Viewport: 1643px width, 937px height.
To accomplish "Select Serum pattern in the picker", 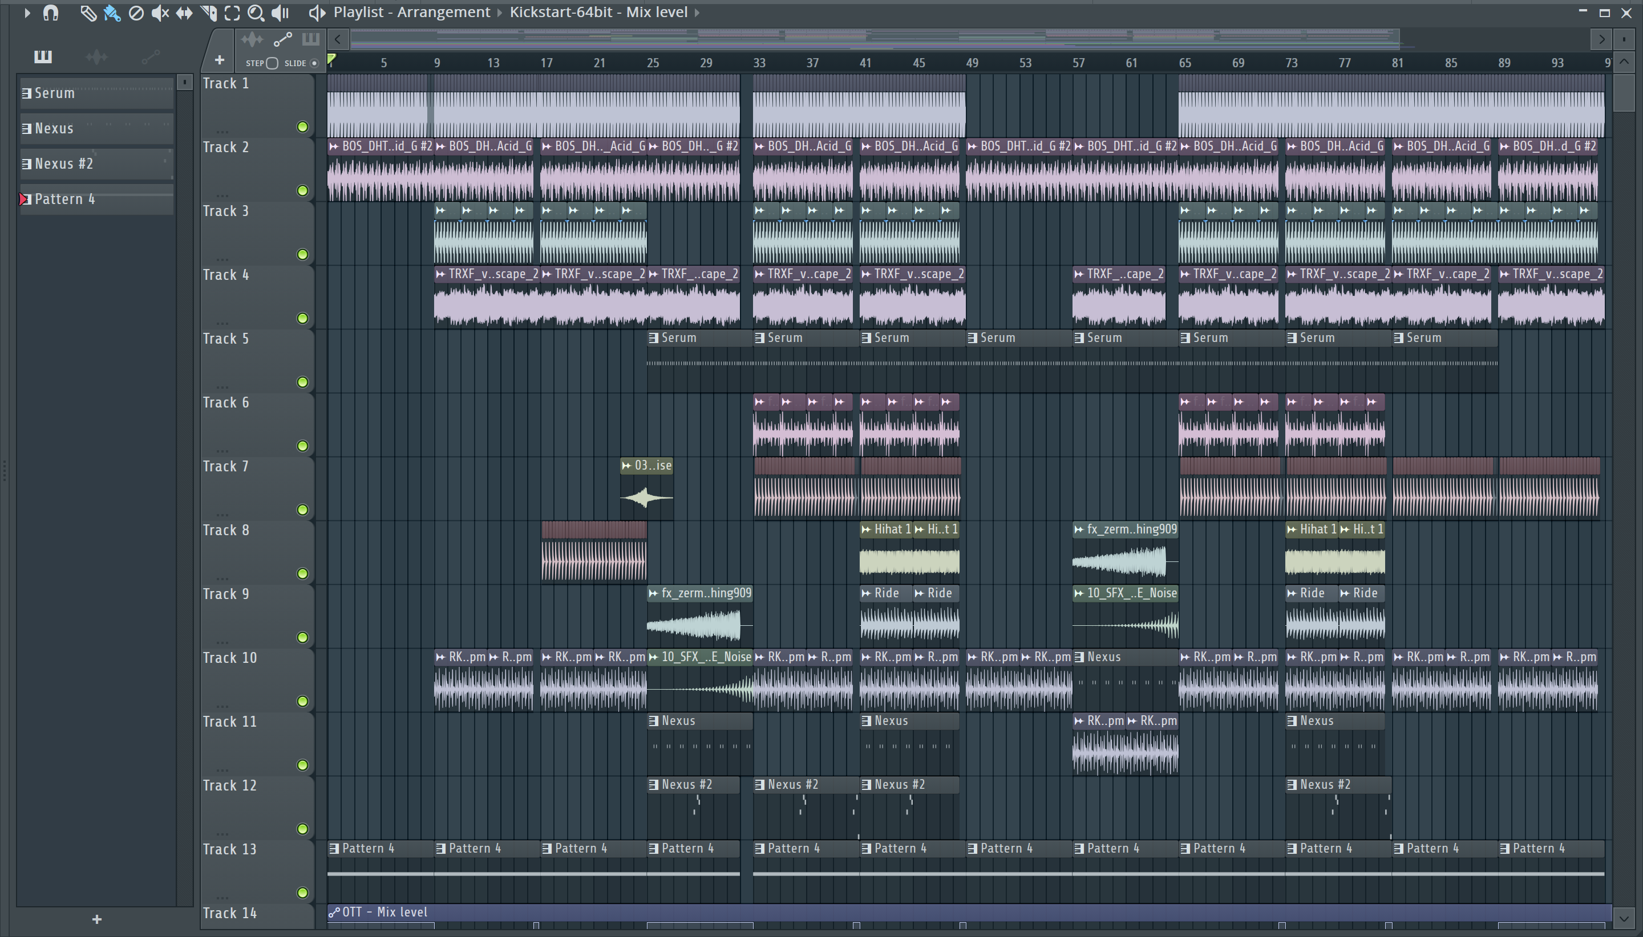I will coord(96,93).
